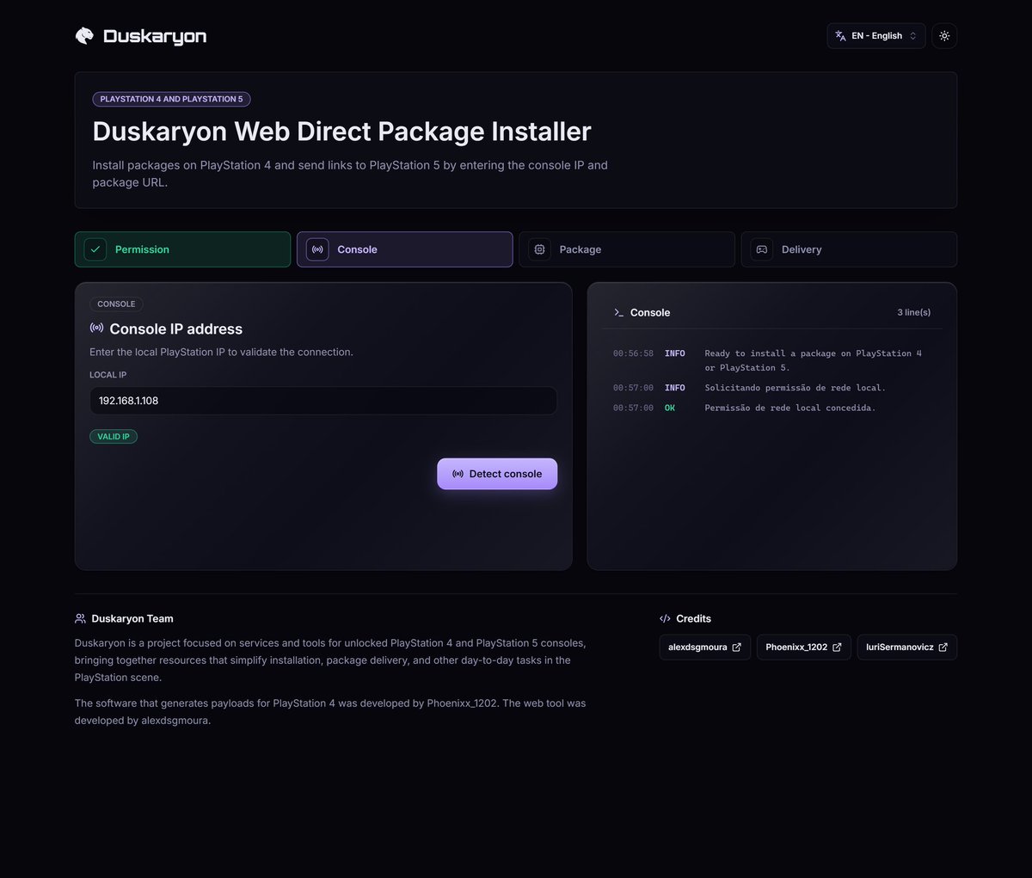Click the broadcast icon beside Console IP address
The image size is (1032, 878).
[x=97, y=328]
